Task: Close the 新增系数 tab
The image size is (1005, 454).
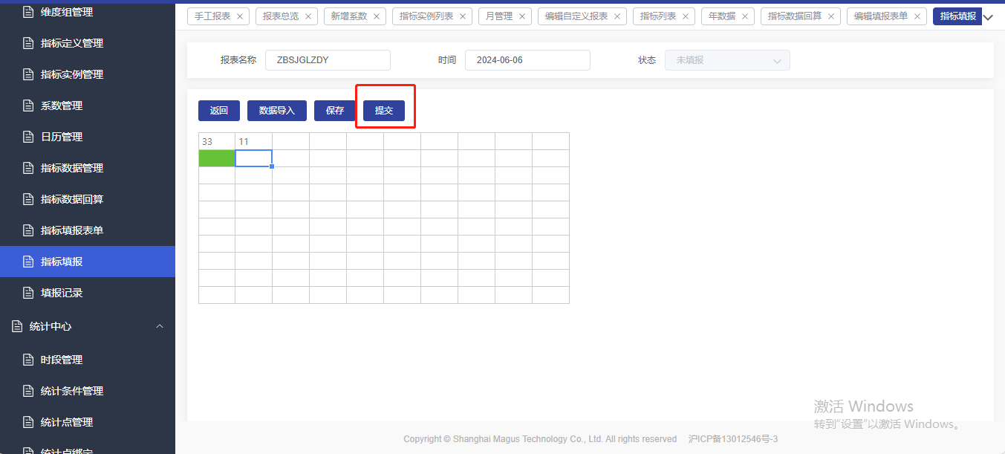Action: (377, 16)
